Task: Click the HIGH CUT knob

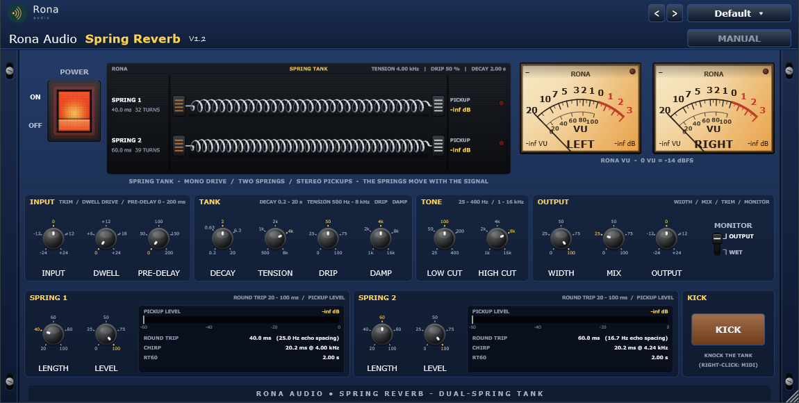Action: pyautogui.click(x=497, y=238)
